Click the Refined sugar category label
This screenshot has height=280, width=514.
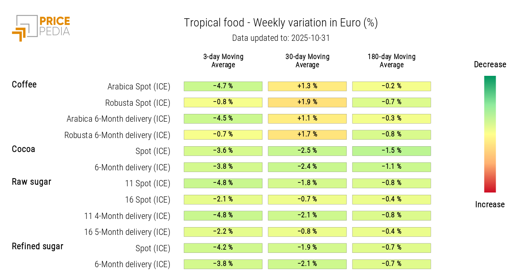tap(37, 246)
